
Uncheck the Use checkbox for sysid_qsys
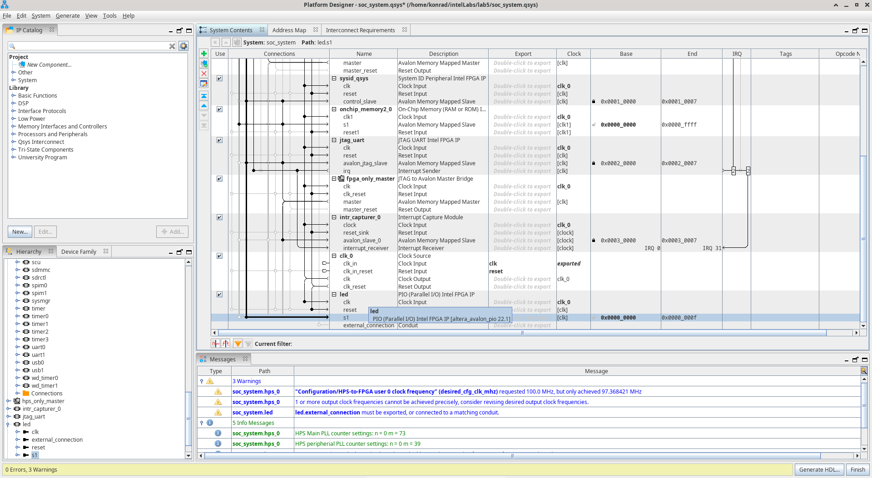(219, 79)
